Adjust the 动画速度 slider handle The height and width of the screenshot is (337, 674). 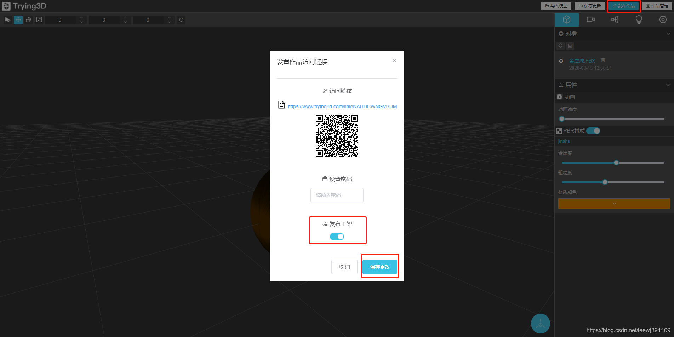tap(562, 119)
